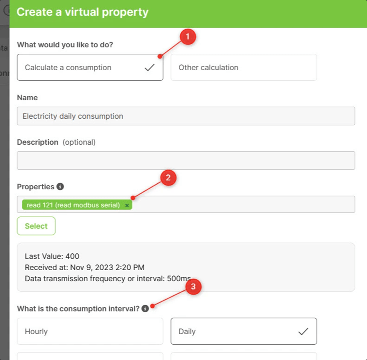Focus the Name field with Electricity daily consumption
This screenshot has height=360, width=367.
(x=186, y=116)
